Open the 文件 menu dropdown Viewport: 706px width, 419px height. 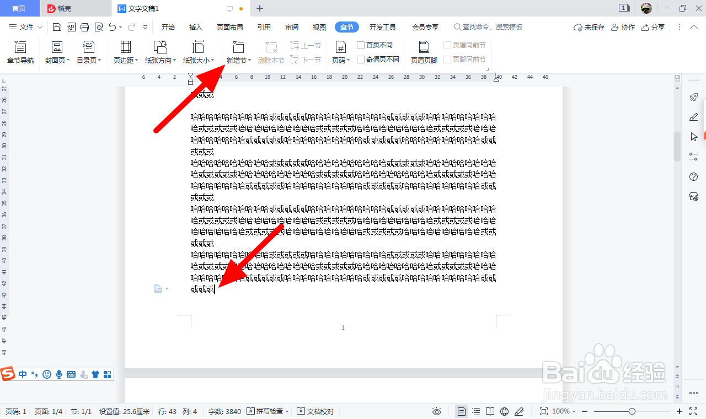(x=26, y=27)
